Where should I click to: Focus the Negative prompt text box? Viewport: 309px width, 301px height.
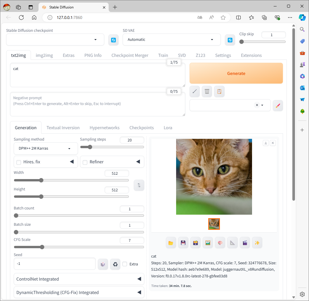[98, 104]
